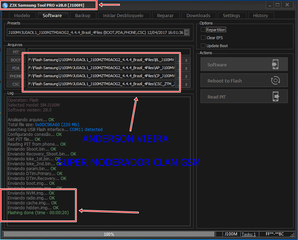Image resolution: width=298 pixels, height=240 pixels.
Task: Click 'Enviando radio.img... OK' log line
Action: (x=31, y=198)
